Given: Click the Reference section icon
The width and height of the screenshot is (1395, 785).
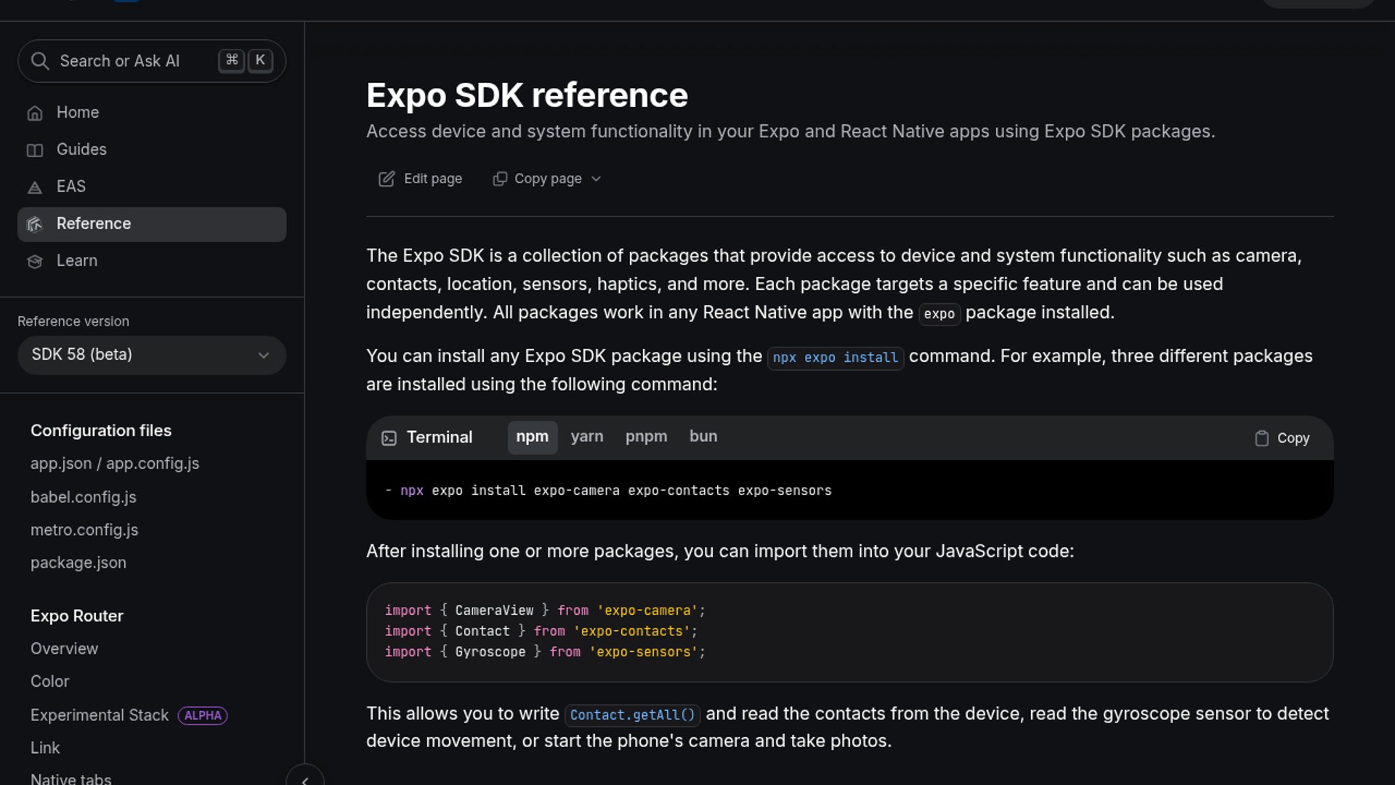Looking at the screenshot, I should point(35,225).
